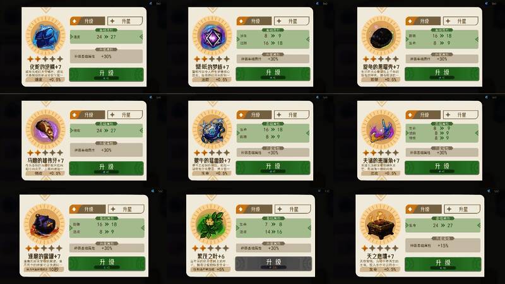
Task: Click left arrow of 马腹的雄伟牙 stats panel
Action: click(x=72, y=130)
